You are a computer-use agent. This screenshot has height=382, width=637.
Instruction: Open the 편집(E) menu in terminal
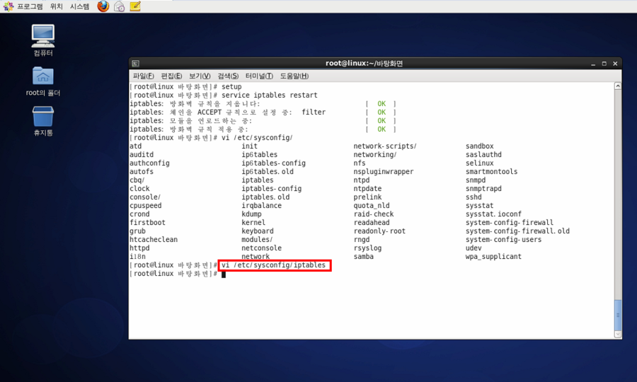(171, 76)
